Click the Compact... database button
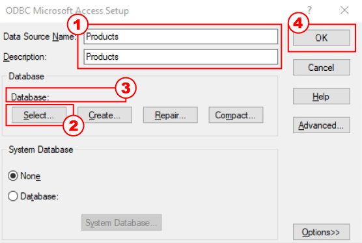This screenshot has height=243, width=362. click(x=236, y=115)
